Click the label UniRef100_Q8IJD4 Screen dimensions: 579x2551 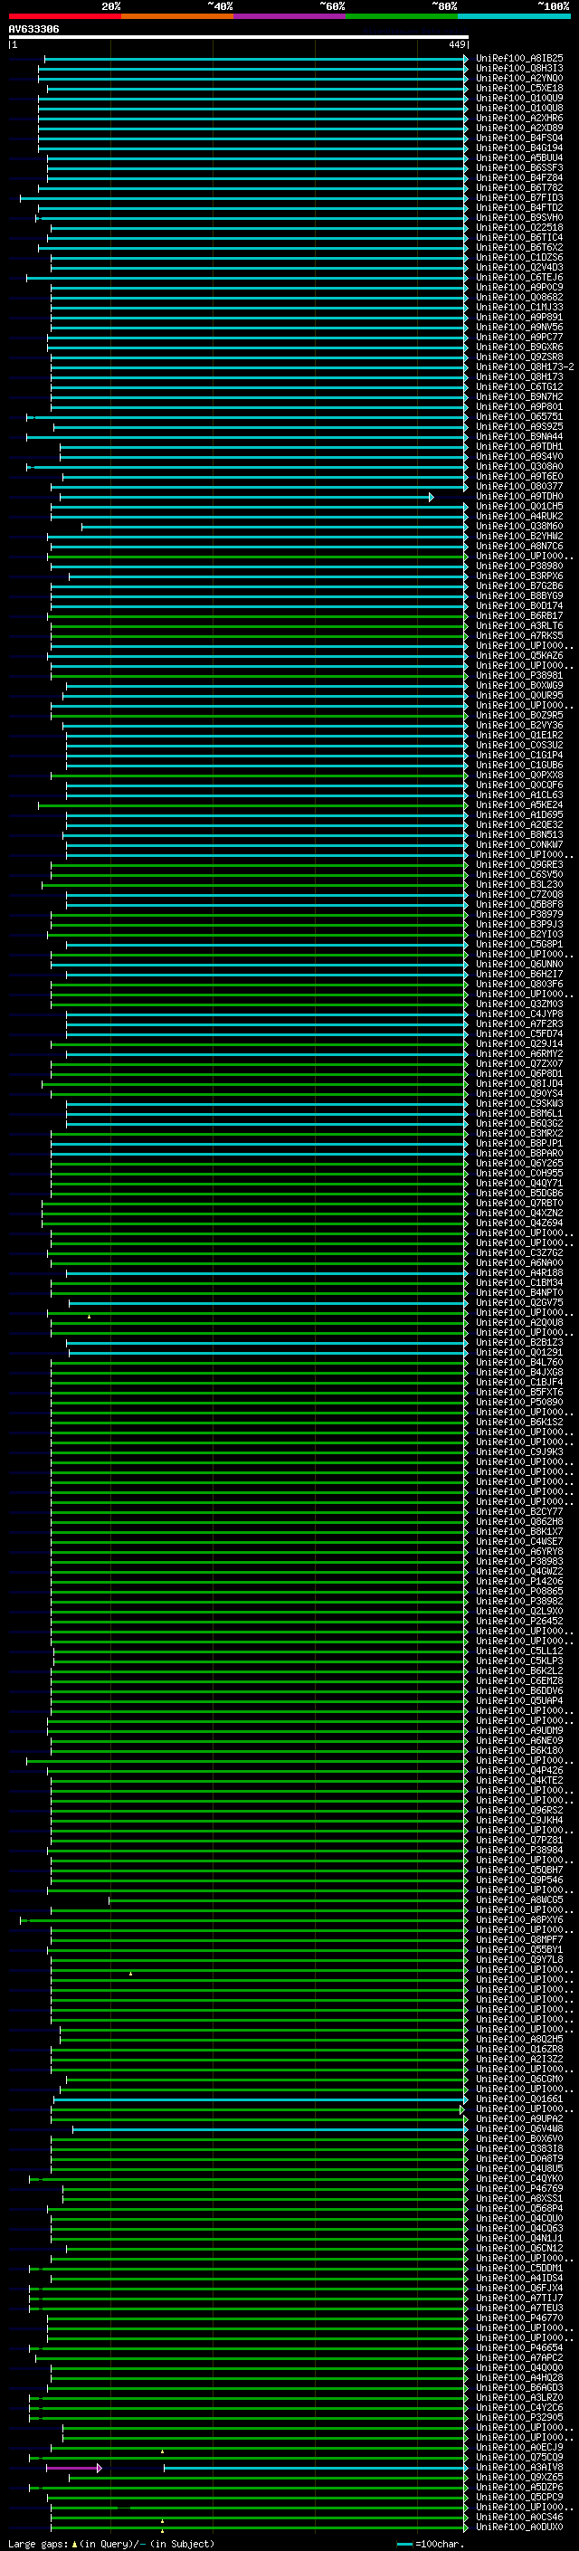point(519,1083)
